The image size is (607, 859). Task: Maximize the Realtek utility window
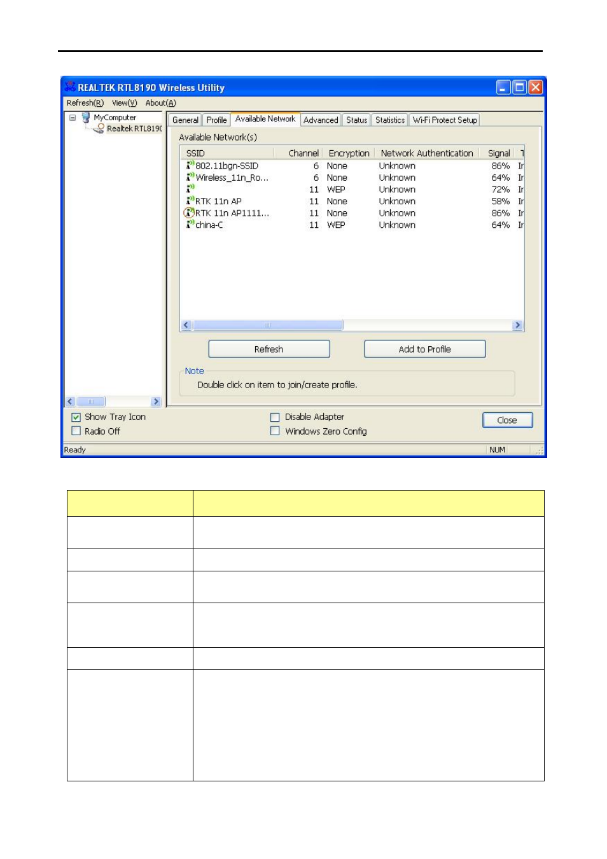coord(519,87)
